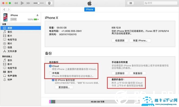Viewport: 179px width, 107px height.
Task: Eject the iPhone using eject icon
Action: pyautogui.click(x=37, y=15)
